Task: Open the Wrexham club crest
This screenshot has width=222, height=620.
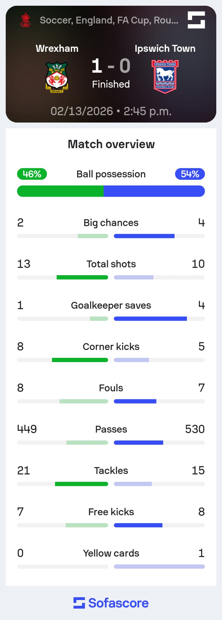Action: (x=57, y=77)
